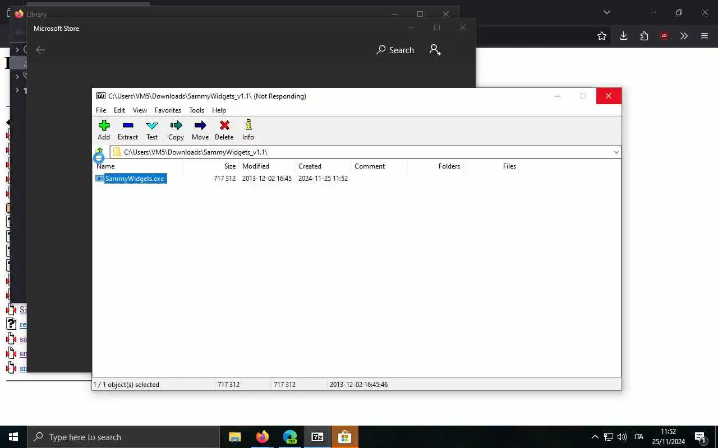Click the Microsoft Store window title
Viewport: 718px width, 448px height.
coord(56,28)
